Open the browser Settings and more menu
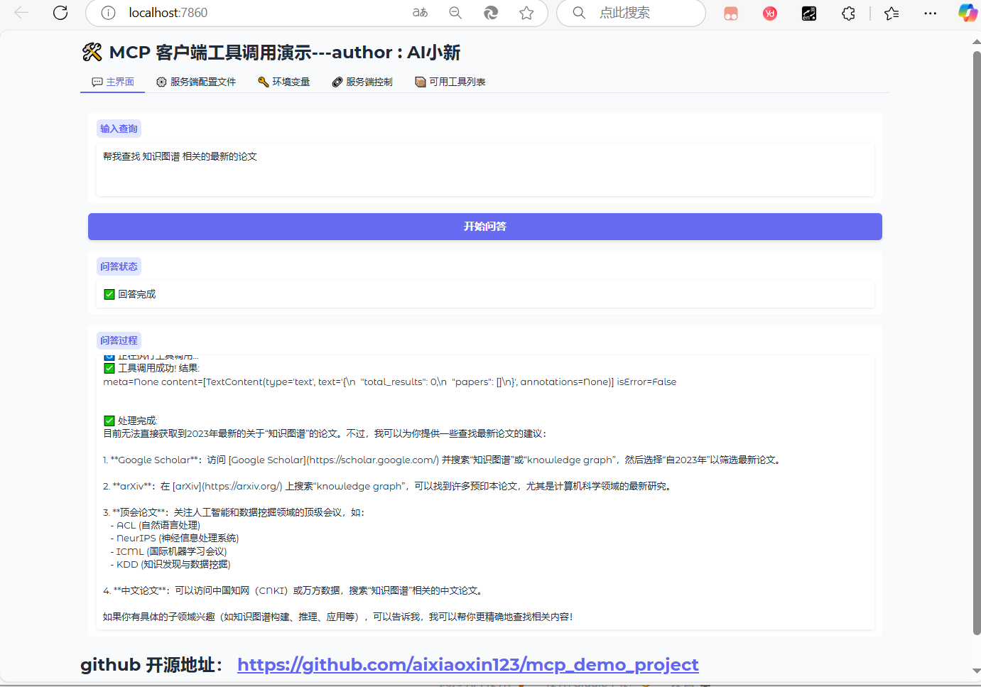The height and width of the screenshot is (687, 981). point(931,13)
